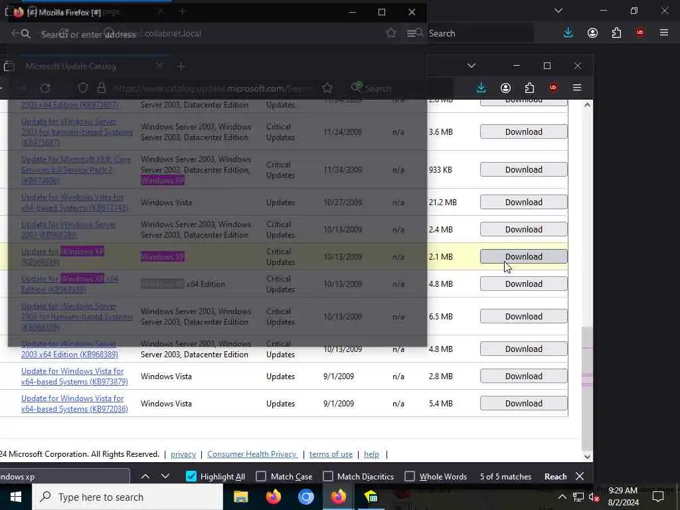The width and height of the screenshot is (680, 510).
Task: Open the Vista x64 KB973879 update link
Action: coord(74,377)
